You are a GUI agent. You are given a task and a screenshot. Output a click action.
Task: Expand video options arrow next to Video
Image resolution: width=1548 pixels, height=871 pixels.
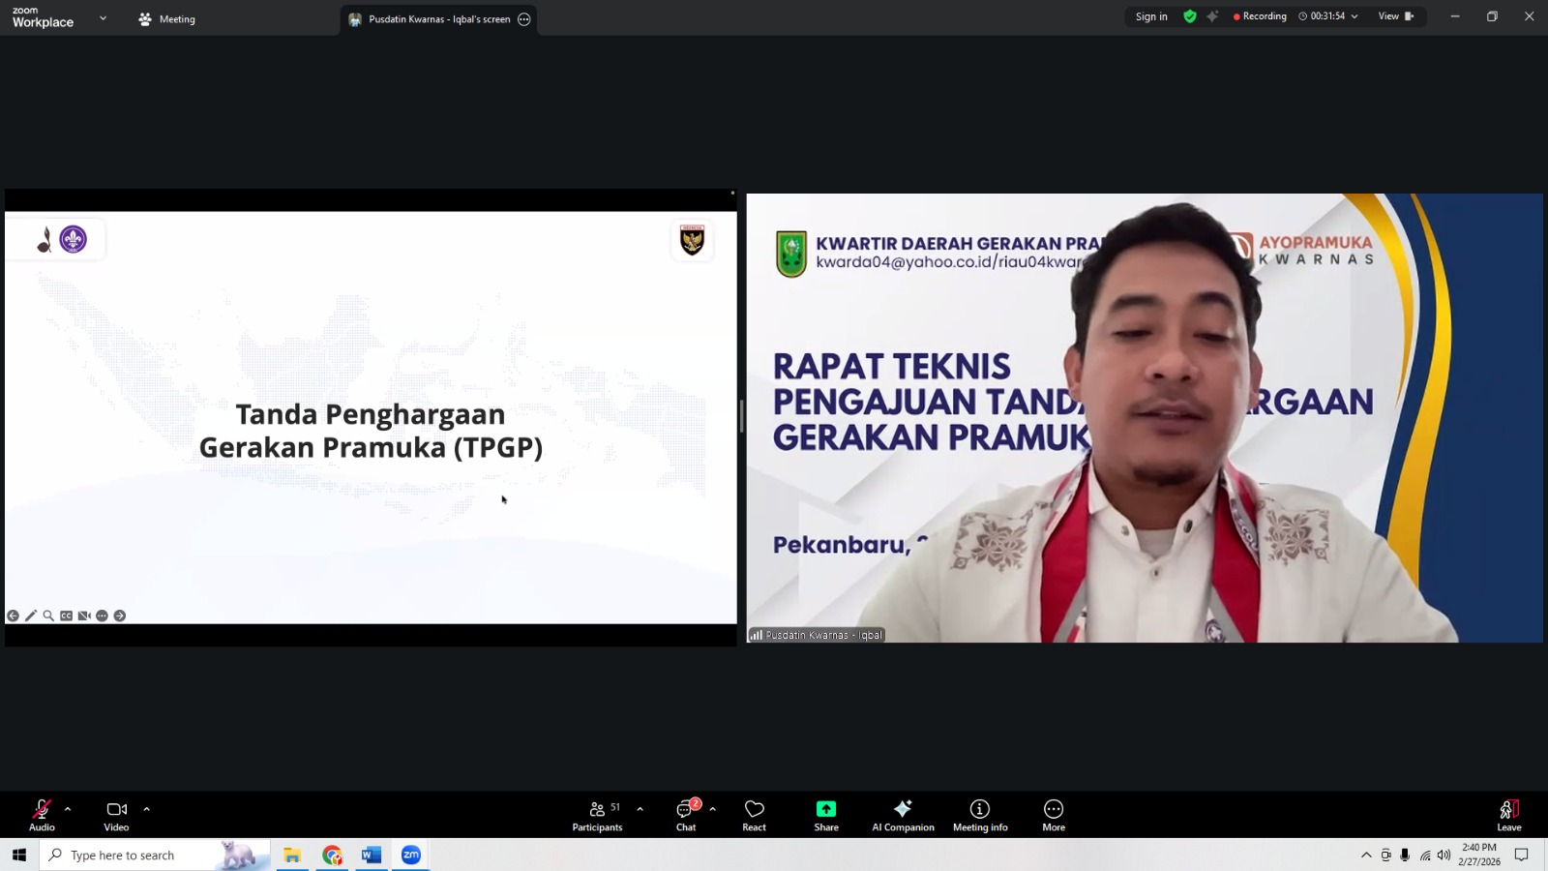coord(146,809)
